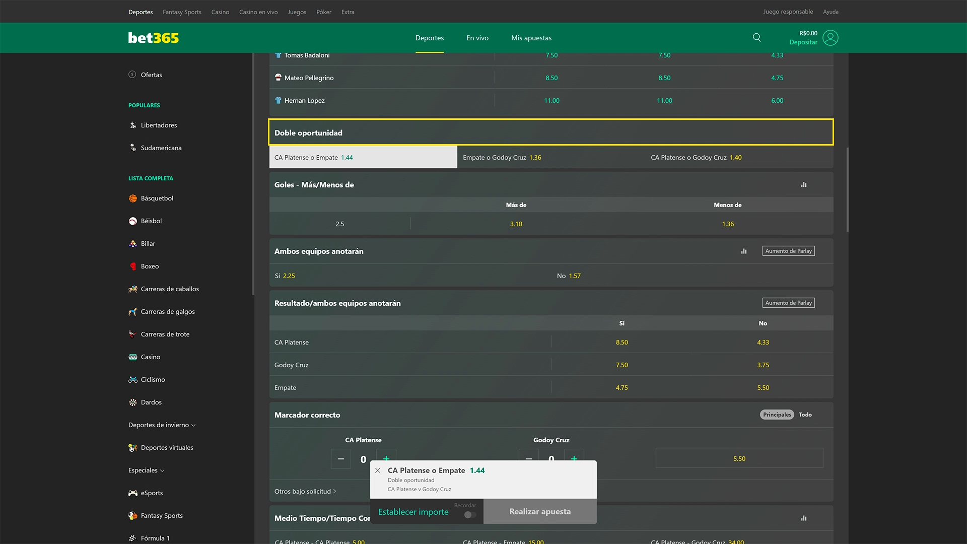Viewport: 967px width, 544px height.
Task: Select Libertadores in popular list
Action: (159, 125)
